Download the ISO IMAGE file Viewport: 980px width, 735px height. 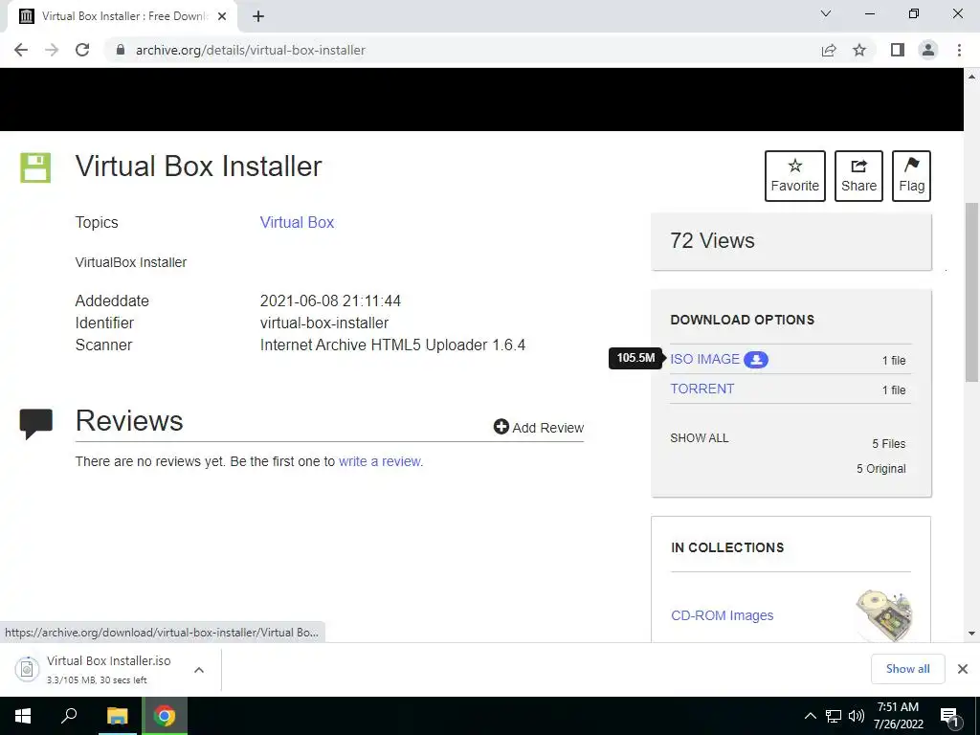[x=704, y=360]
